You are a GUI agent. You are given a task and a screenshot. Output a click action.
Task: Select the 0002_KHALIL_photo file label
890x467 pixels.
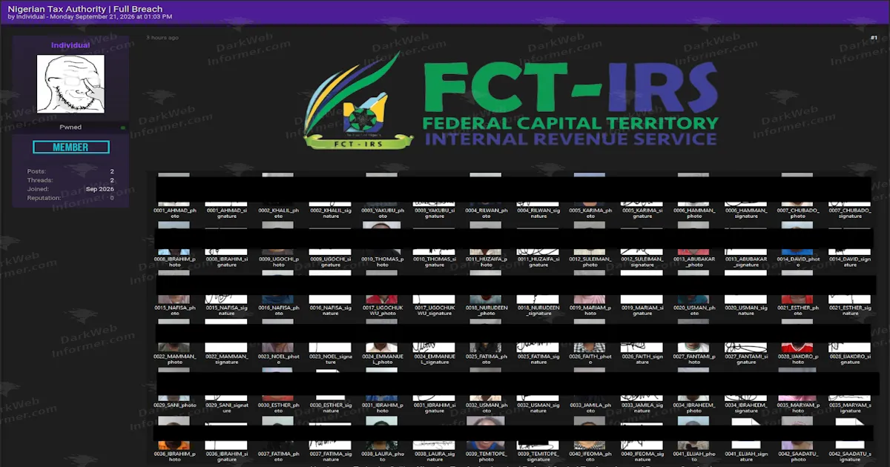(279, 213)
